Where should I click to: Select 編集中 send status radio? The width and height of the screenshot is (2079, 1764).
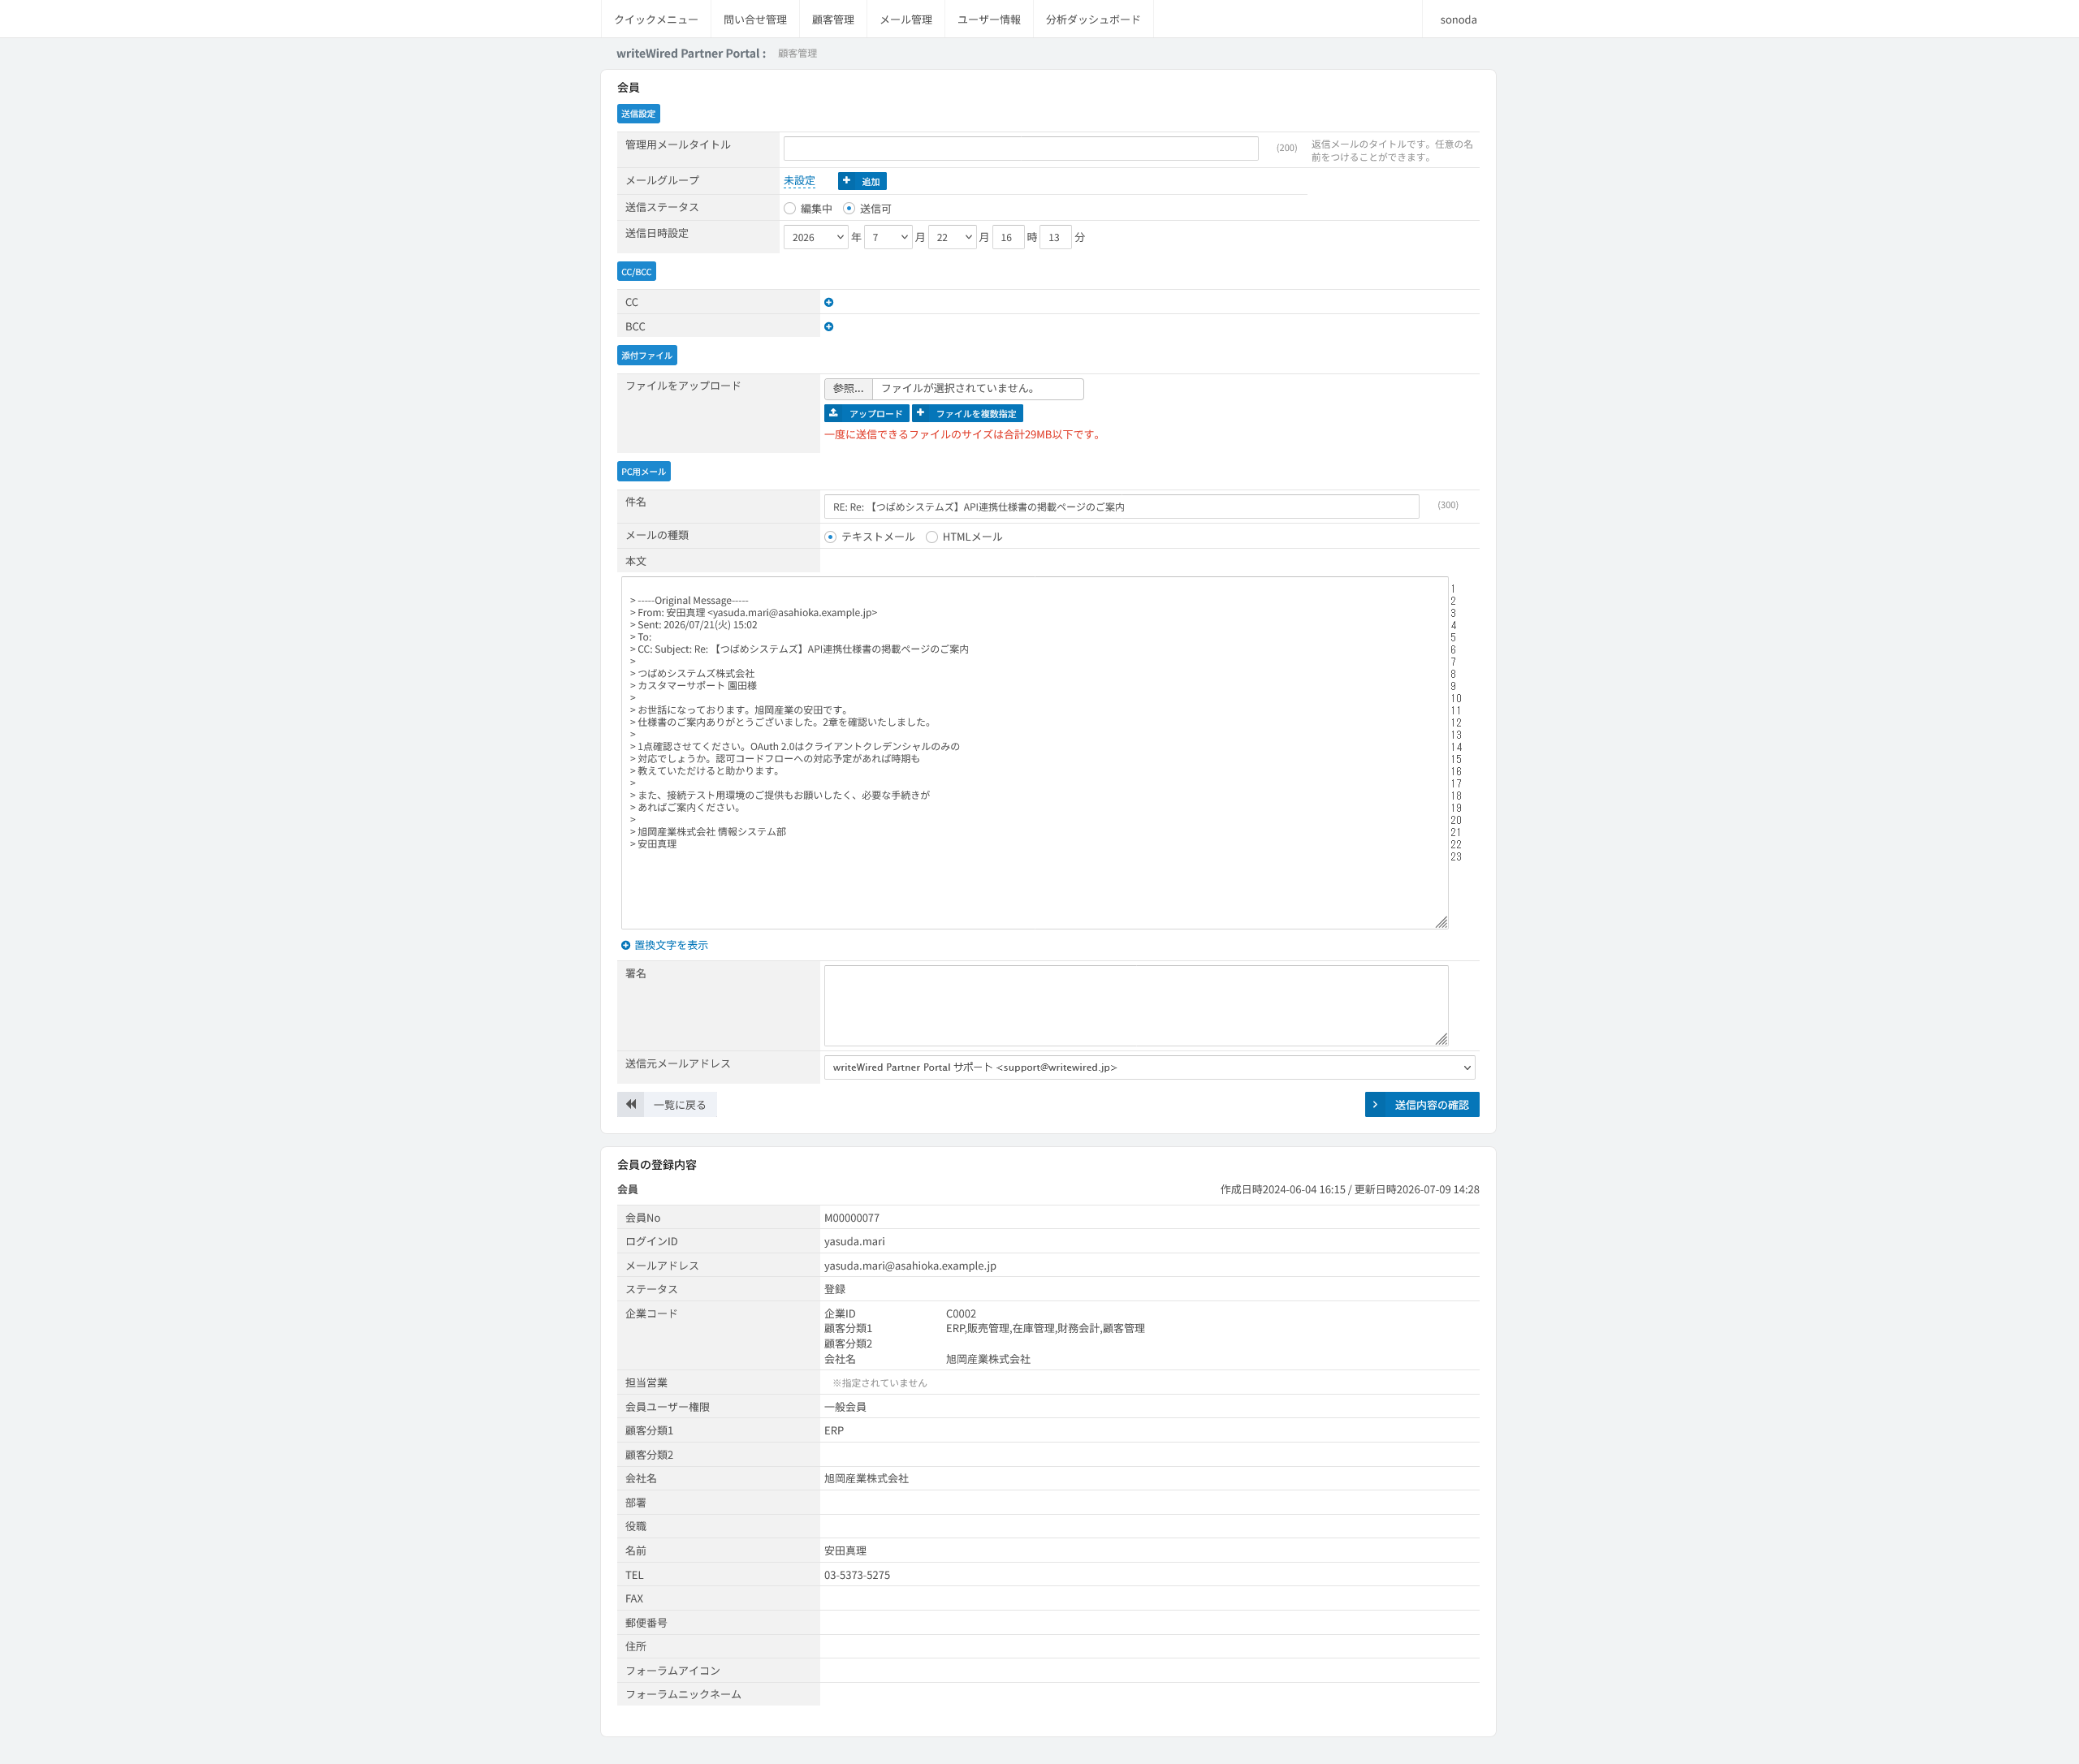790,208
